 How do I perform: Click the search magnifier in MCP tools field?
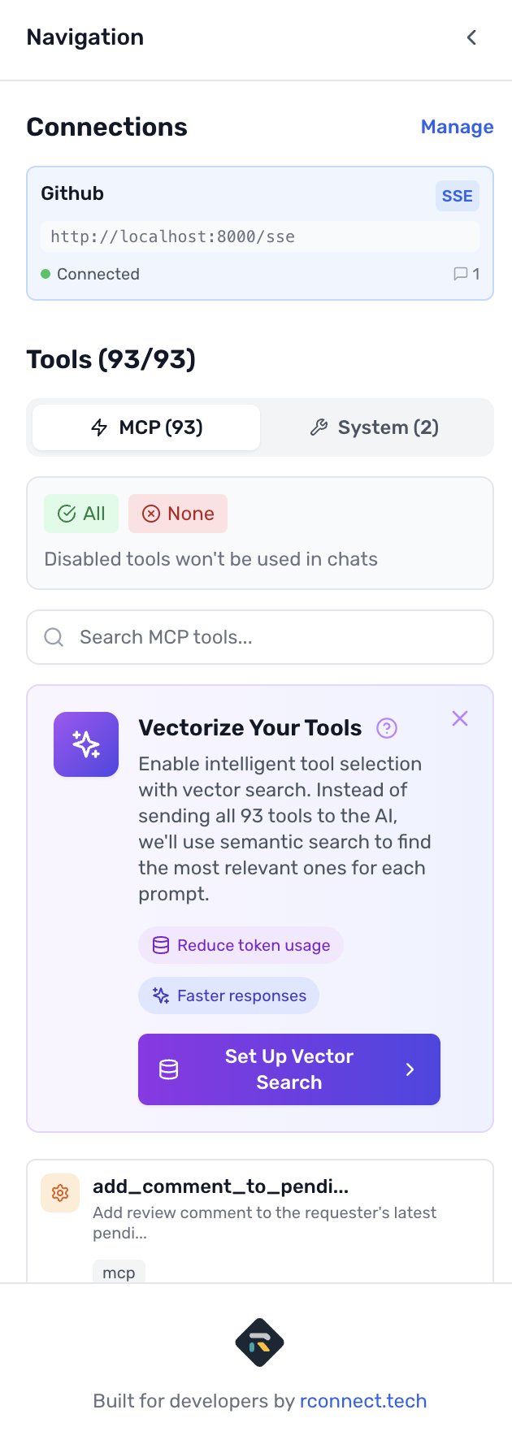point(53,637)
